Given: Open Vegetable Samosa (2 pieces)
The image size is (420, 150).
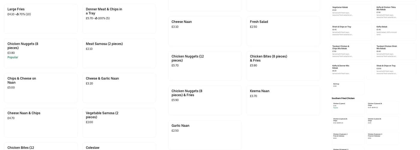Looking at the screenshot, I should coord(119,122).
